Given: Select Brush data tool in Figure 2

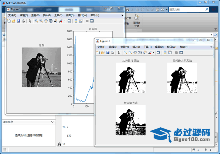Looking at the screenshot, I should (x=150, y=52).
